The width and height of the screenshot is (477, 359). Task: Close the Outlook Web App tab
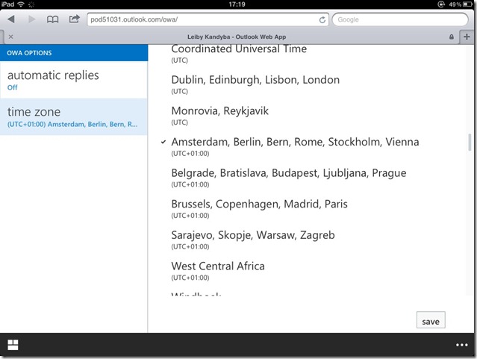[11, 37]
